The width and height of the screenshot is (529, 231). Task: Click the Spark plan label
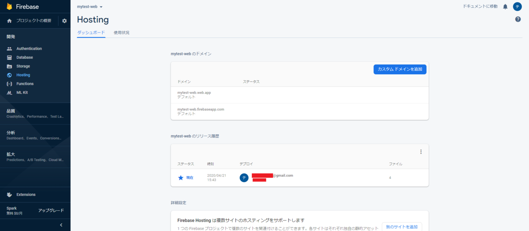[11, 208]
